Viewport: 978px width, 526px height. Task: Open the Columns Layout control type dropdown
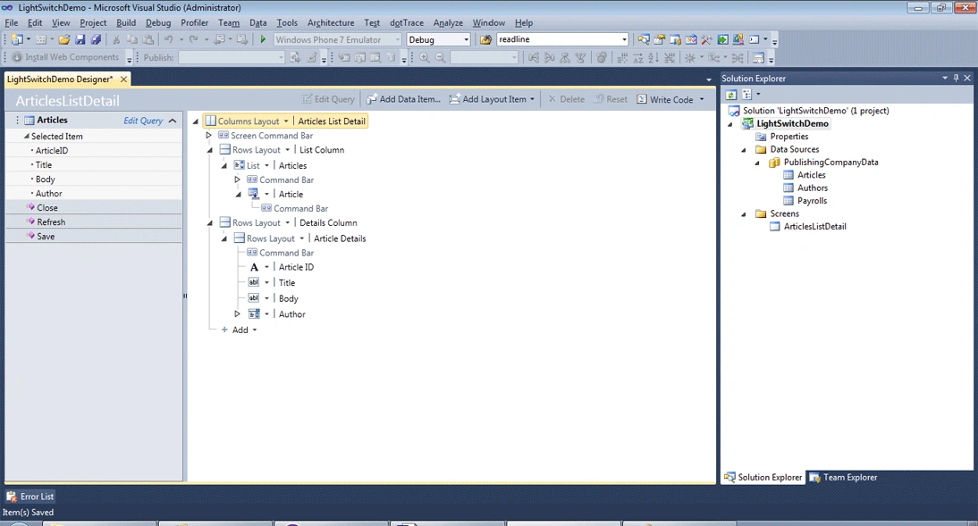click(x=286, y=121)
